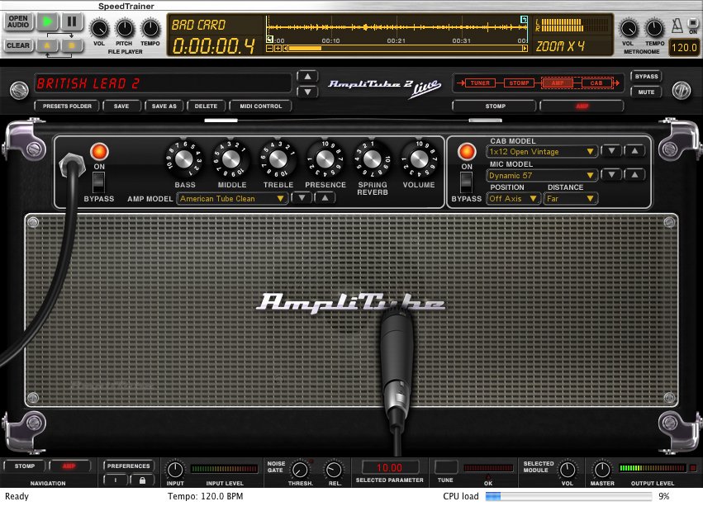Step amp model down with arrow

tap(302, 197)
